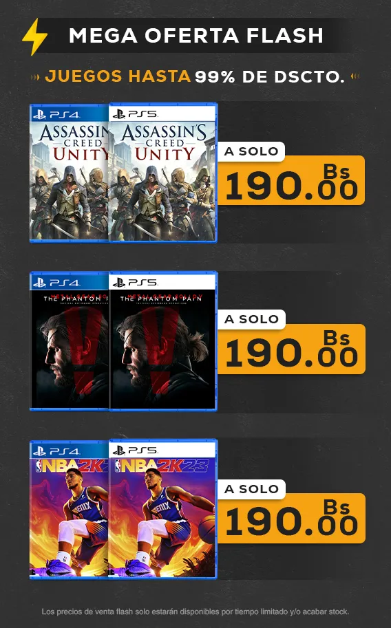The height and width of the screenshot is (628, 391).
Task: Select the Phantom Pain PS5 game cover
Action: (163, 341)
